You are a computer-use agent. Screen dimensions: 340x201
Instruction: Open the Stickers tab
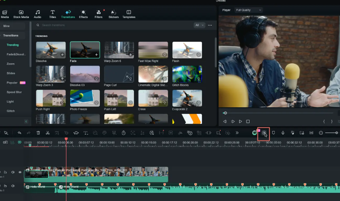tap(114, 14)
